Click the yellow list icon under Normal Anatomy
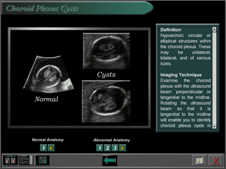The width and height of the screenshot is (226, 169). (x=51, y=148)
